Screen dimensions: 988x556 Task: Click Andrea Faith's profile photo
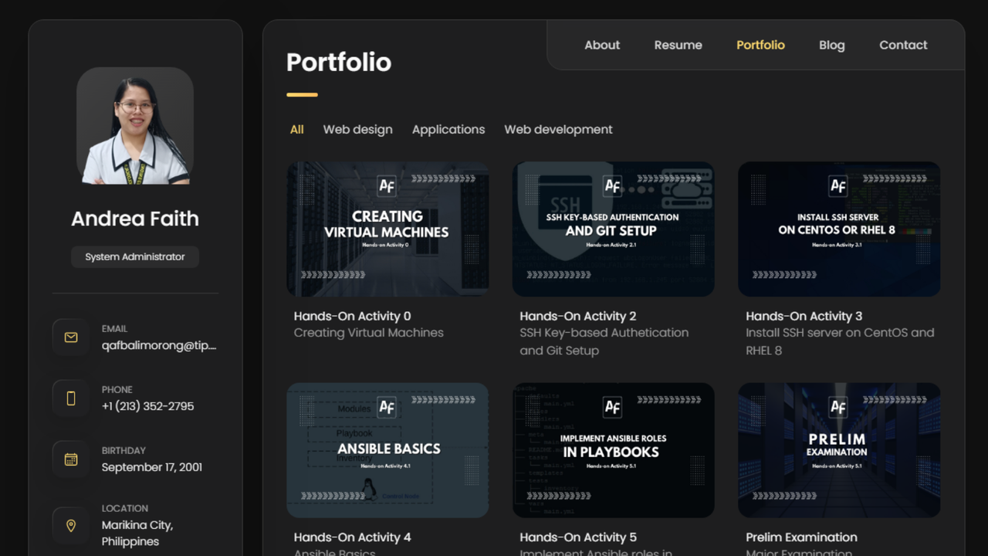[134, 126]
